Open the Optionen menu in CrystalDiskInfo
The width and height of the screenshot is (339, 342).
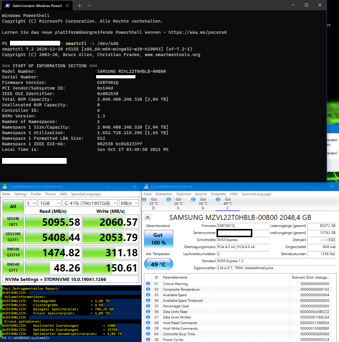(184, 194)
